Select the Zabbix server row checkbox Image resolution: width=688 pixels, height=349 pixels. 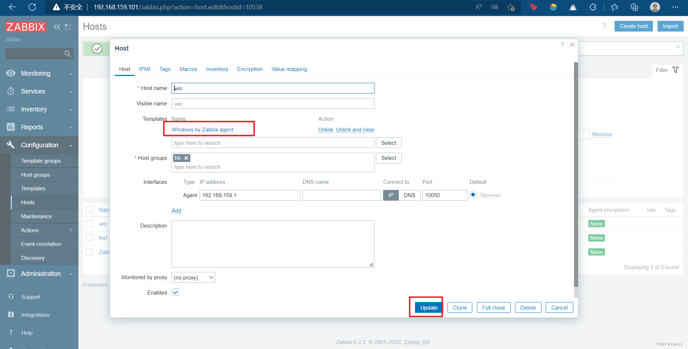(x=89, y=252)
